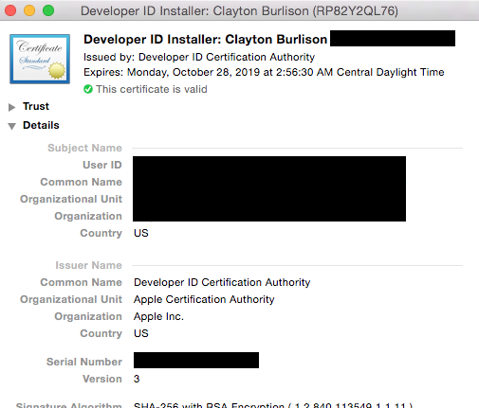Screen dimensions: 479x408
Task: Select the Apple Inc. organization value
Action: click(x=158, y=316)
